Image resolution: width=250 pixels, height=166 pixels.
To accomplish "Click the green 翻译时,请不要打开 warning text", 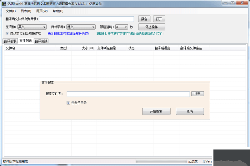I will click(130, 34).
